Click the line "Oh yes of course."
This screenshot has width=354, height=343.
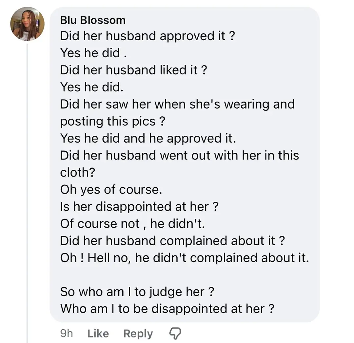click(111, 190)
